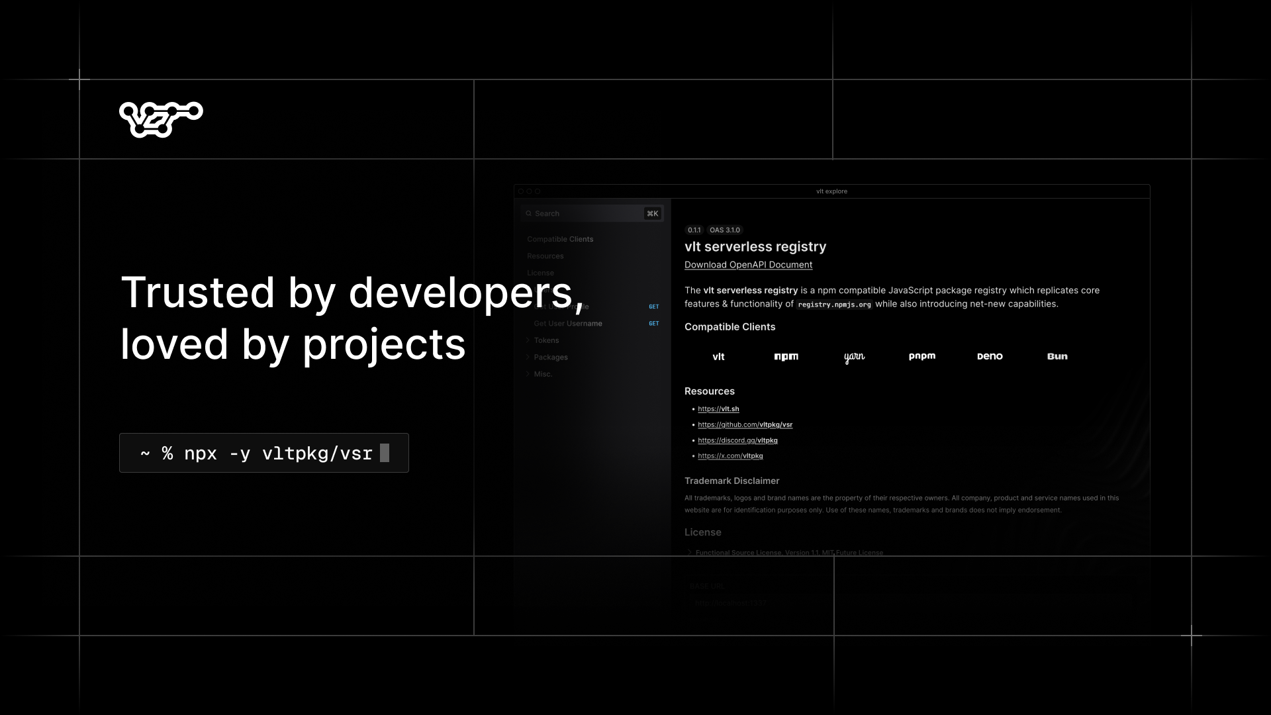Screen dimensions: 1271x715
Task: Select Compatible Clients in the sidebar
Action: click(560, 239)
